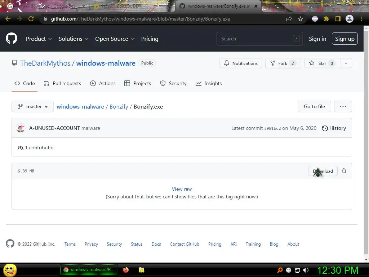
Task: Reload the page with refresh icon
Action: 31,19
